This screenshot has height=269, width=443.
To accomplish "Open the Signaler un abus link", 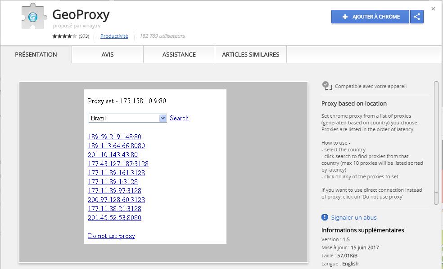I will click(354, 217).
